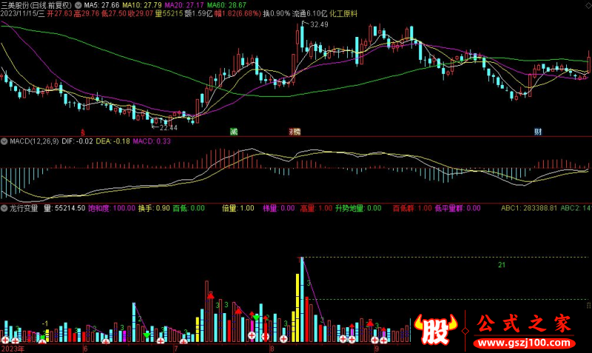The width and height of the screenshot is (592, 353).
Task: Click the turnover amount 额1.59亿
Action: click(198, 13)
